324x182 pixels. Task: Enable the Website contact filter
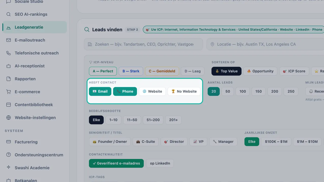[x=152, y=91]
